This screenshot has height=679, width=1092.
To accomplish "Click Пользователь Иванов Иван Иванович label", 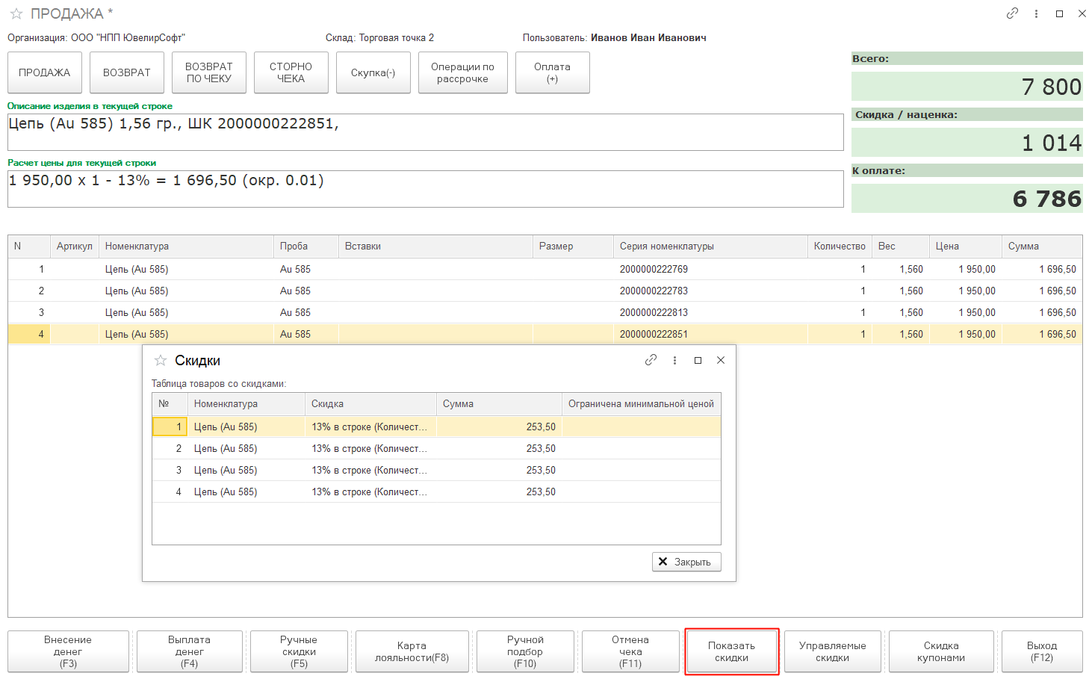I will pos(614,37).
